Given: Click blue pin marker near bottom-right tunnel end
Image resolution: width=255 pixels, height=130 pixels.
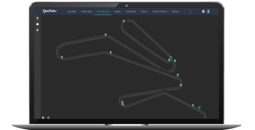Looking at the screenshot, I should 199,108.
